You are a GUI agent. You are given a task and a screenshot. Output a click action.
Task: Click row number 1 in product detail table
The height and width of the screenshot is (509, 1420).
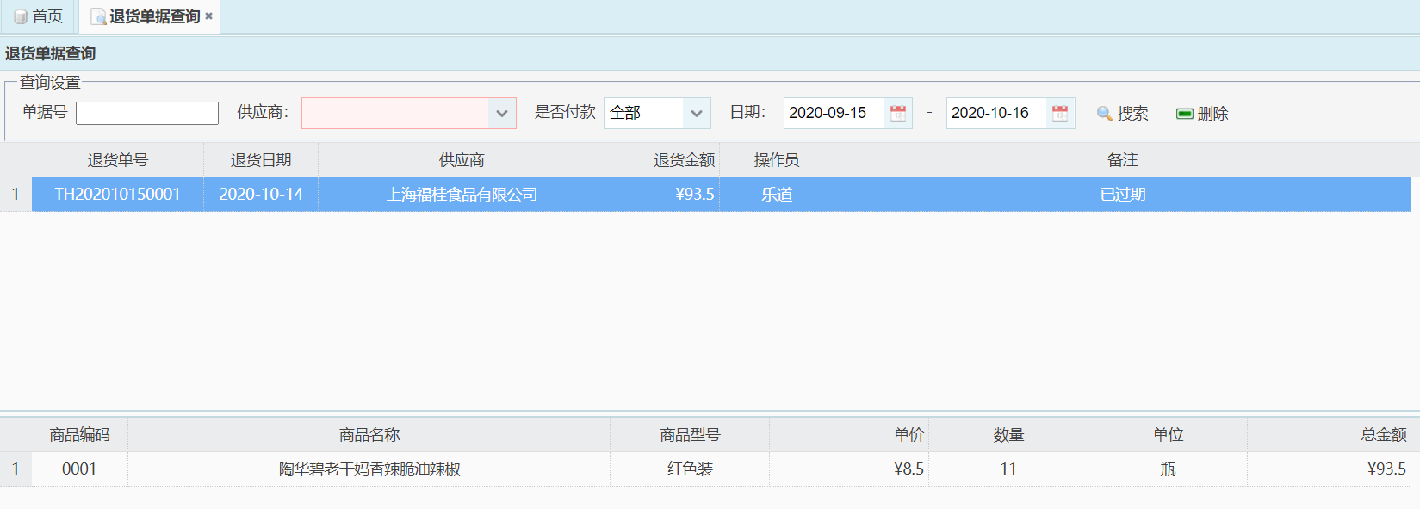coord(16,469)
